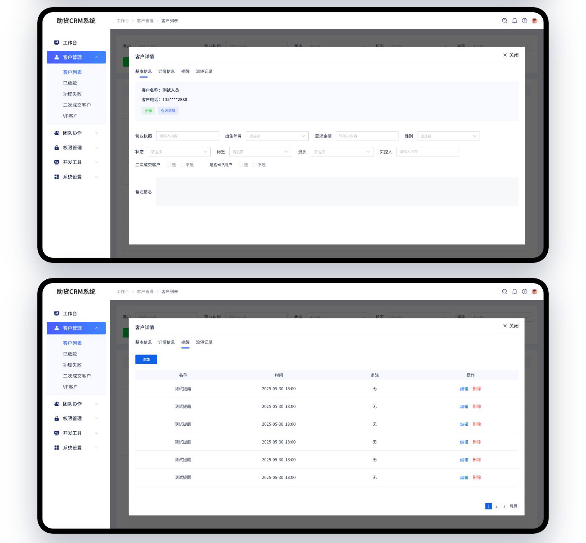Click the blue 添加 button
The height and width of the screenshot is (543, 586).
[x=146, y=359]
